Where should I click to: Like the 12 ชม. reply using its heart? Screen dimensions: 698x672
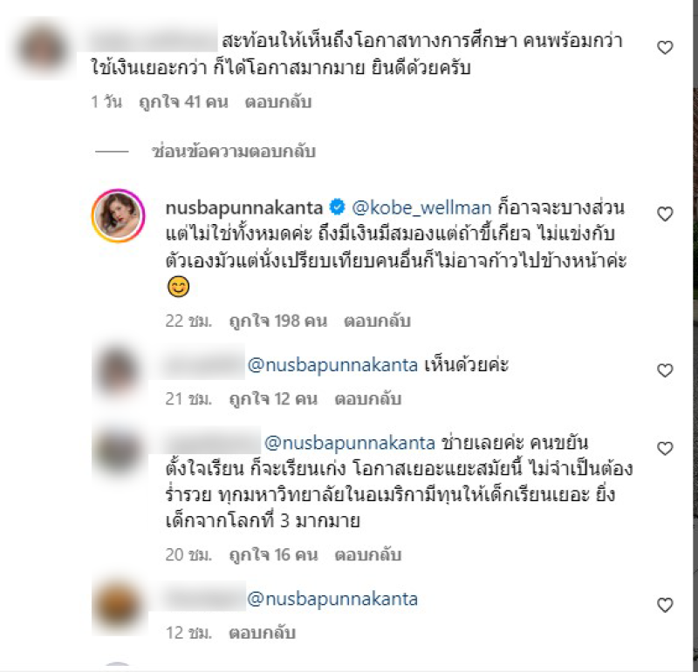click(x=665, y=605)
